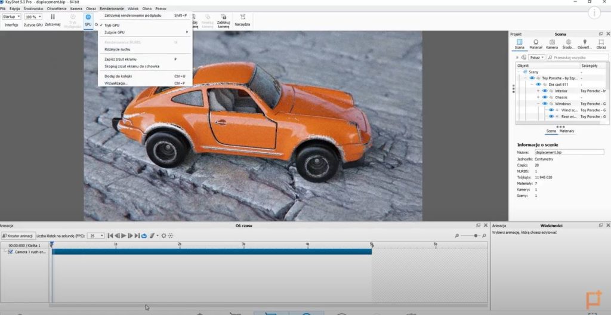Image resolution: width=611 pixels, height=315 pixels.
Task: Toggle visibility of Die cast 911
Action: click(539, 84)
